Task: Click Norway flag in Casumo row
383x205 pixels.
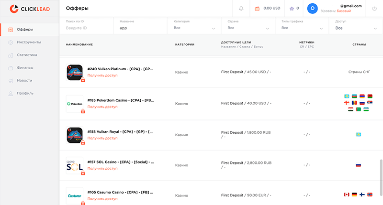Action: coord(370,194)
